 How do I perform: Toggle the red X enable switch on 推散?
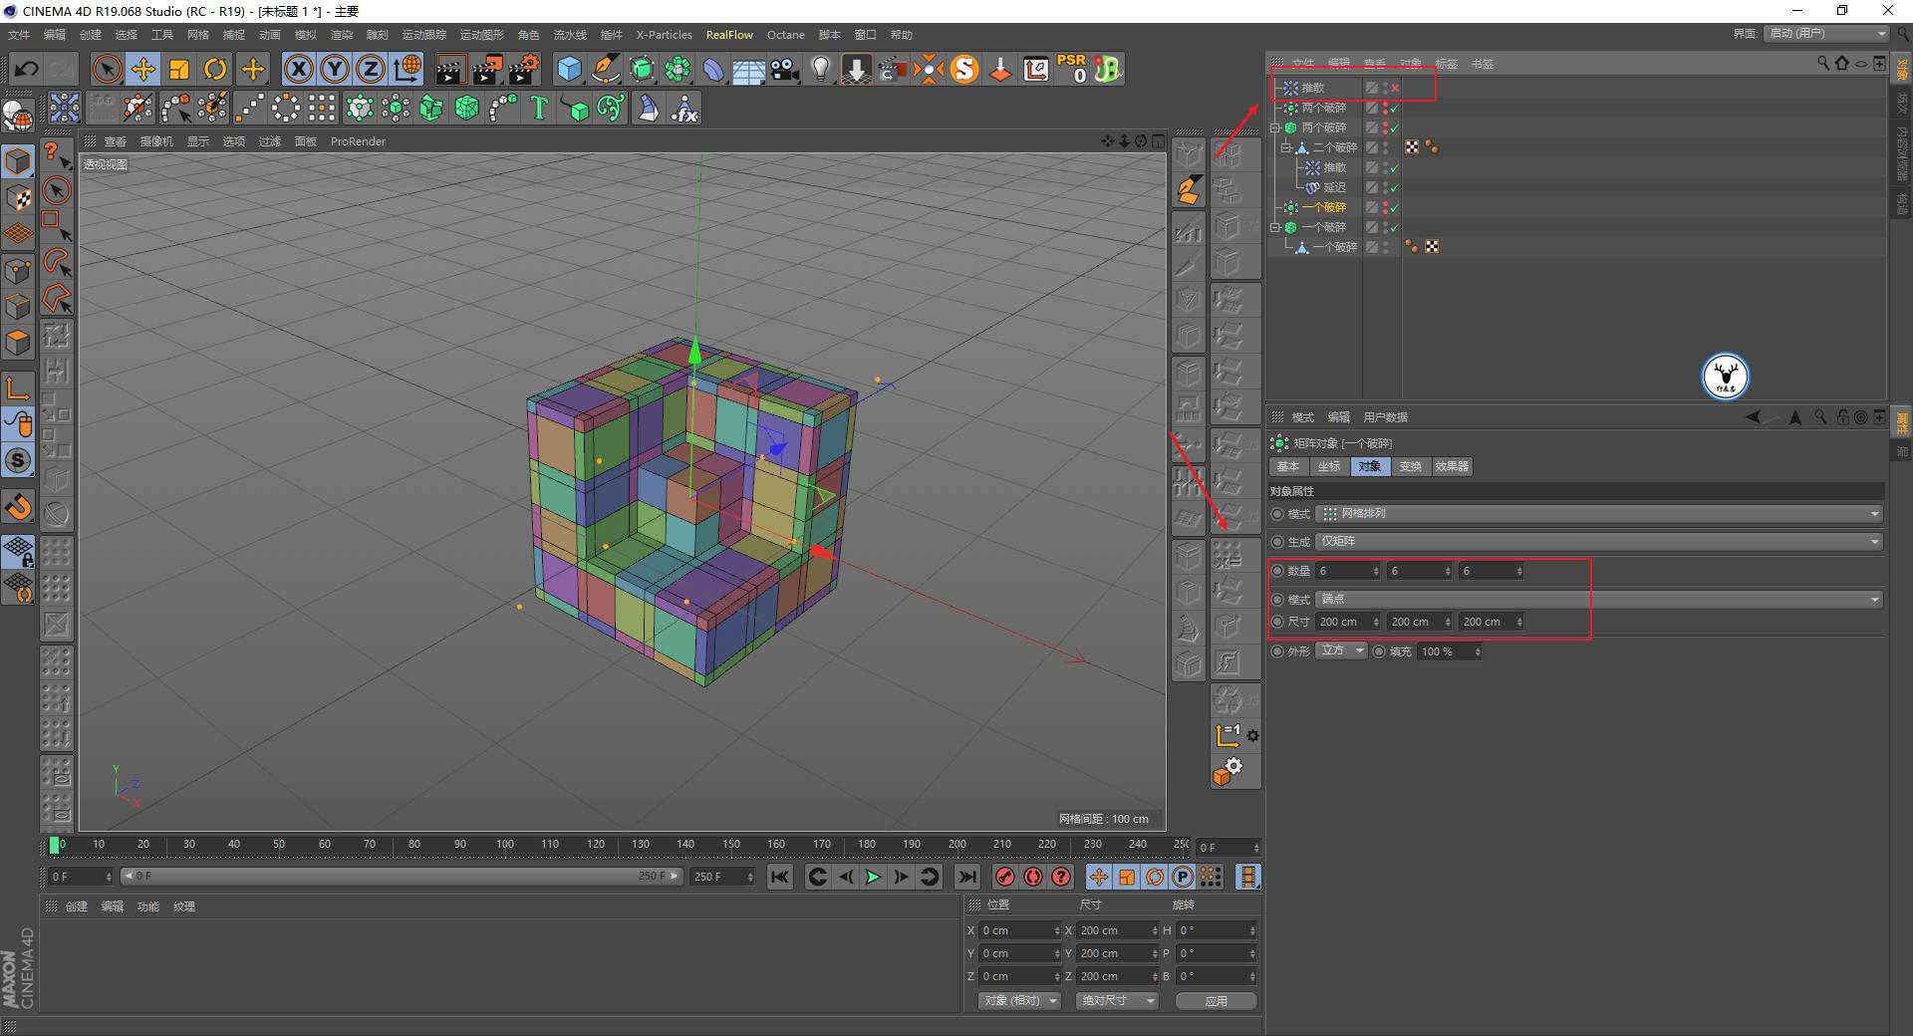point(1397,88)
